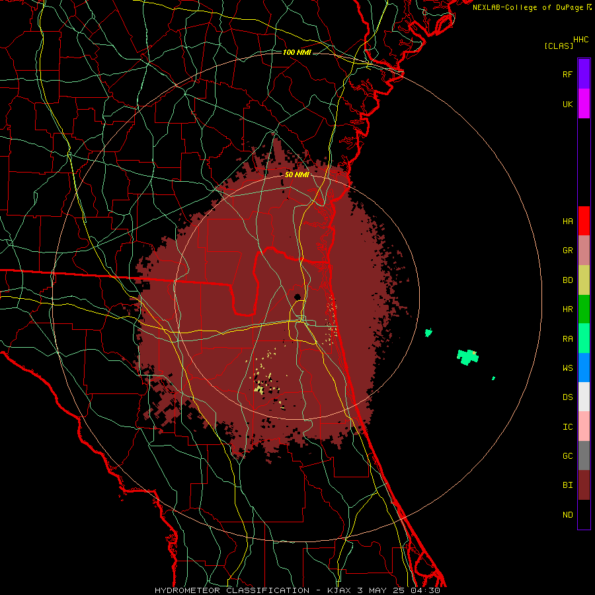Click the WS blue legend color block
595x595 pixels.
coord(584,368)
